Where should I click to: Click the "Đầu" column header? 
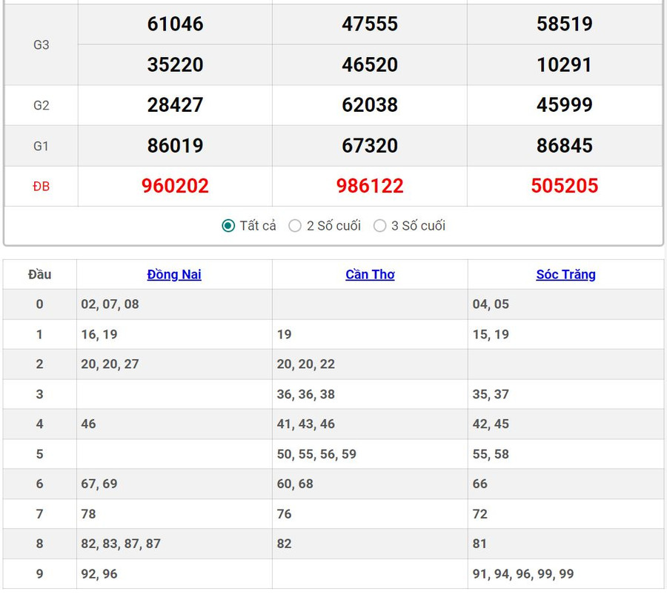pos(40,275)
